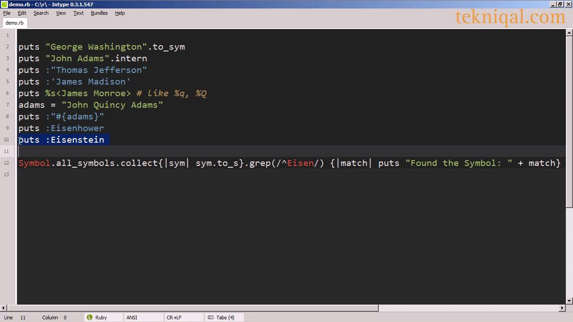Click the Ruby bundle icon in status bar
The height and width of the screenshot is (322, 573).
coord(90,318)
